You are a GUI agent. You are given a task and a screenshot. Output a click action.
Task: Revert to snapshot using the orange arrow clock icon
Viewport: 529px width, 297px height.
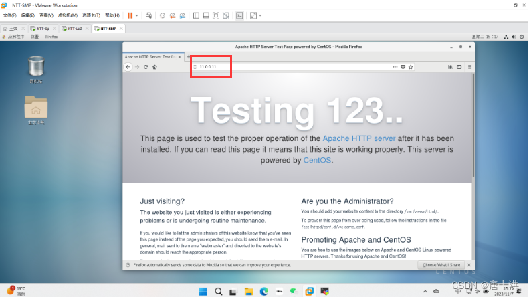[173, 15]
